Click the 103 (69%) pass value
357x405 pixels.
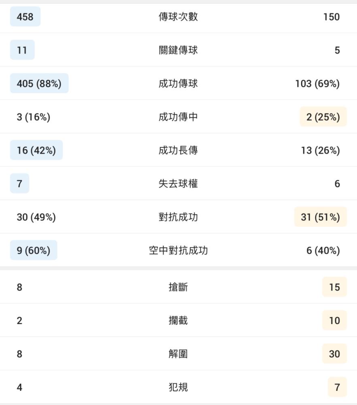(x=317, y=83)
